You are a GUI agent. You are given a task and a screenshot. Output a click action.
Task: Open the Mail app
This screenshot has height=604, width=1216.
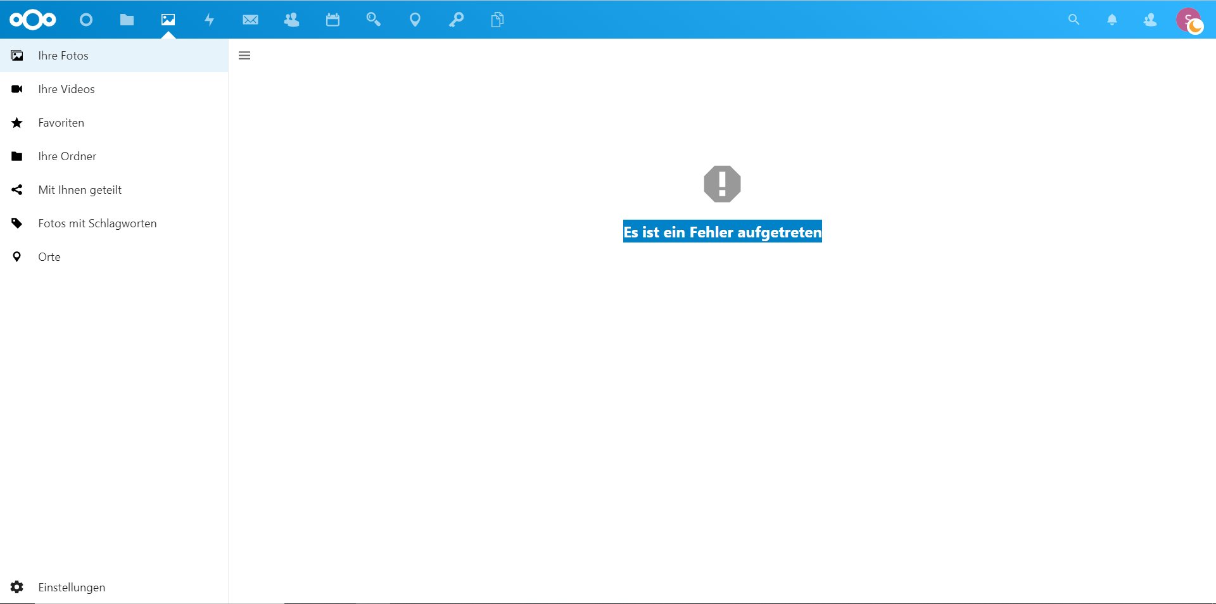[250, 20]
